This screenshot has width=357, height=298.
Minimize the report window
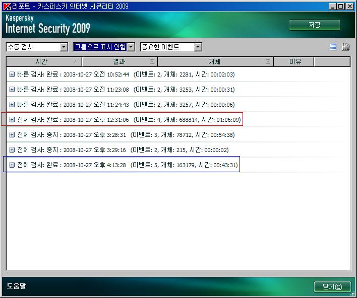pyautogui.click(x=332, y=7)
